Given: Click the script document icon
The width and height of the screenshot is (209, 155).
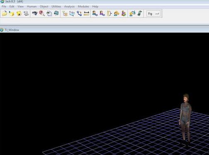Looking at the screenshot, I should tap(26, 13).
